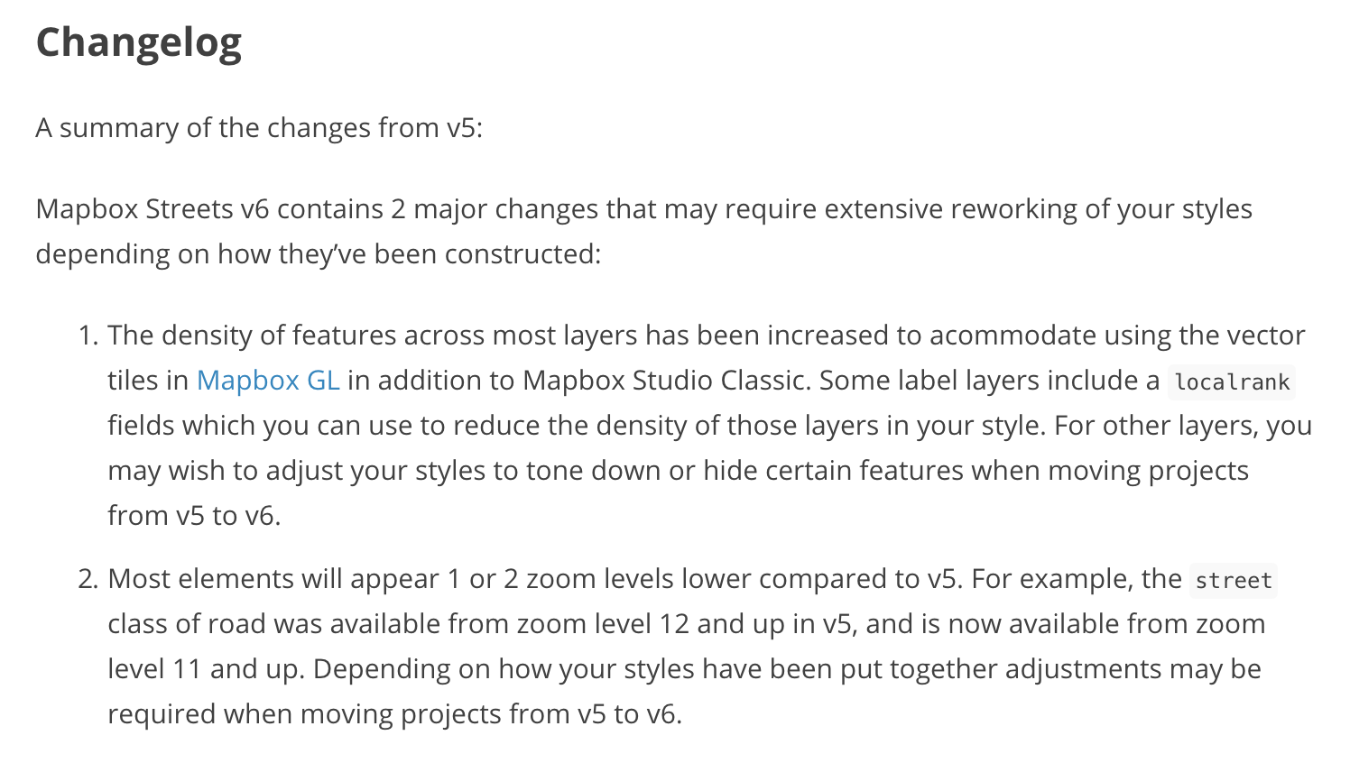Select the localrank inline code snippet

tap(1232, 382)
